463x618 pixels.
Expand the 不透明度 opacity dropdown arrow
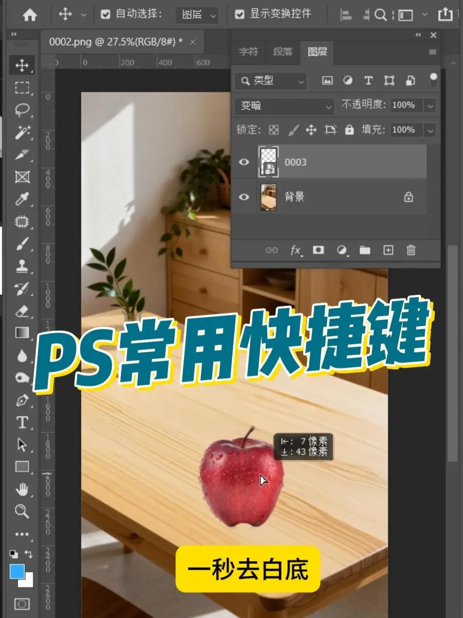tap(430, 106)
